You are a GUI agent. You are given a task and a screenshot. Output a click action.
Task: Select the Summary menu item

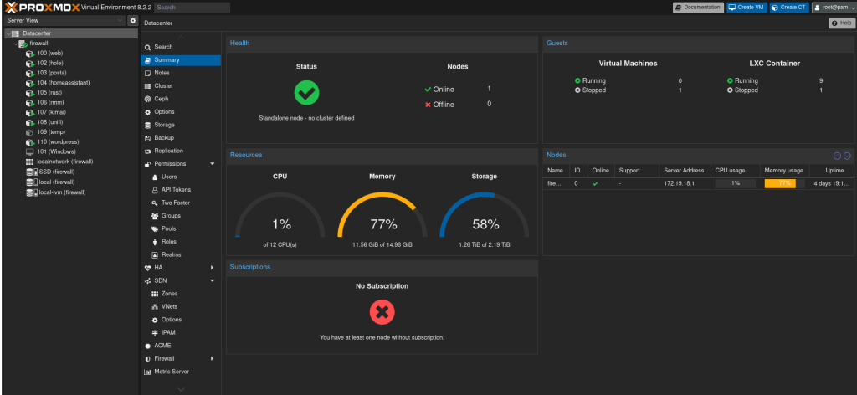(x=181, y=60)
